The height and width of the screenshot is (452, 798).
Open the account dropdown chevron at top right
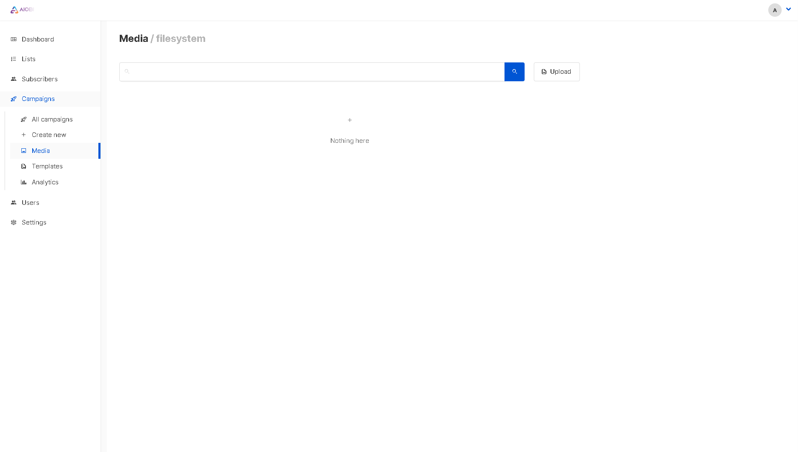point(789,9)
